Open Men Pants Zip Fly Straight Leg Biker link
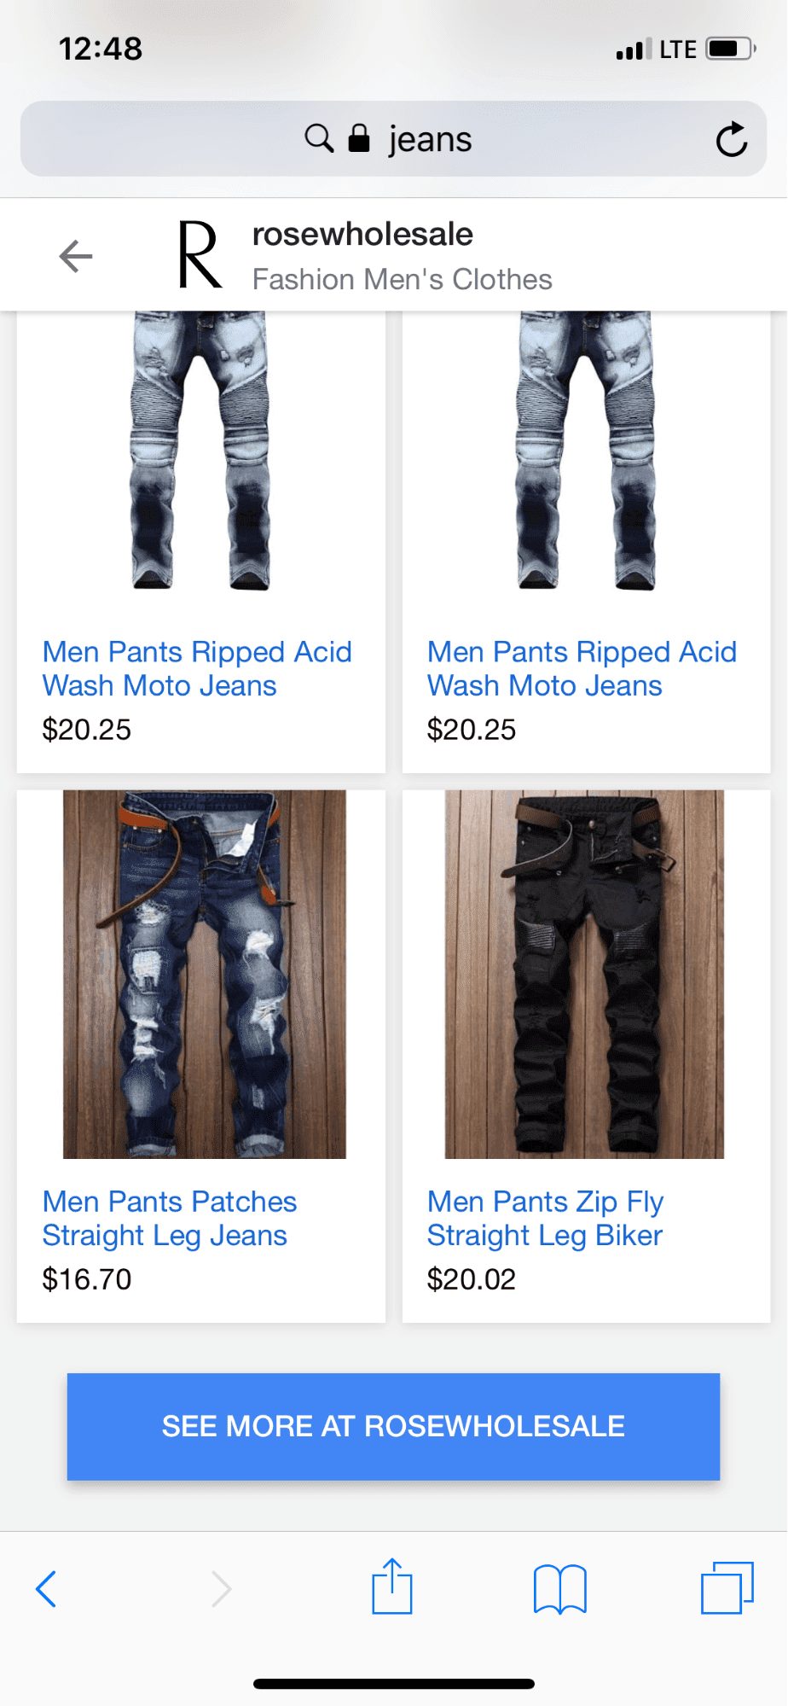 coord(545,1218)
